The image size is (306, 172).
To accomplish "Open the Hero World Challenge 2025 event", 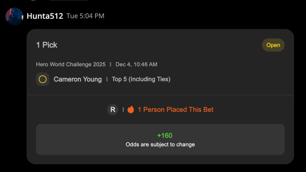I will tap(71, 64).
